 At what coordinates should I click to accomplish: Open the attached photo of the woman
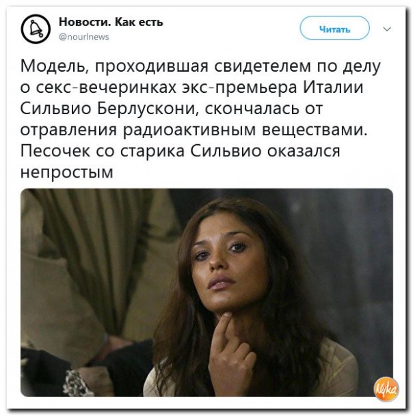click(206, 292)
